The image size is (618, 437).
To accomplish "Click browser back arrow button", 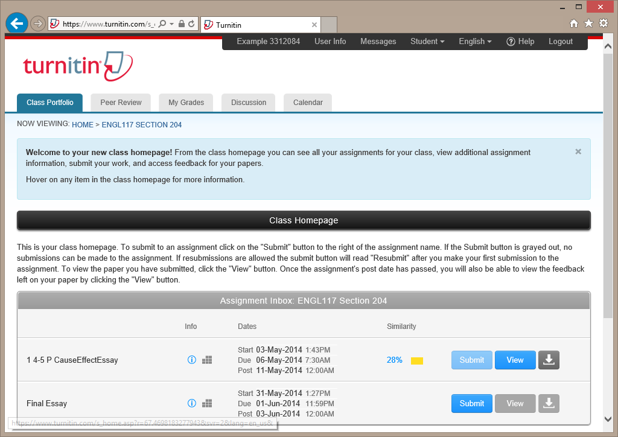I will tap(16, 24).
